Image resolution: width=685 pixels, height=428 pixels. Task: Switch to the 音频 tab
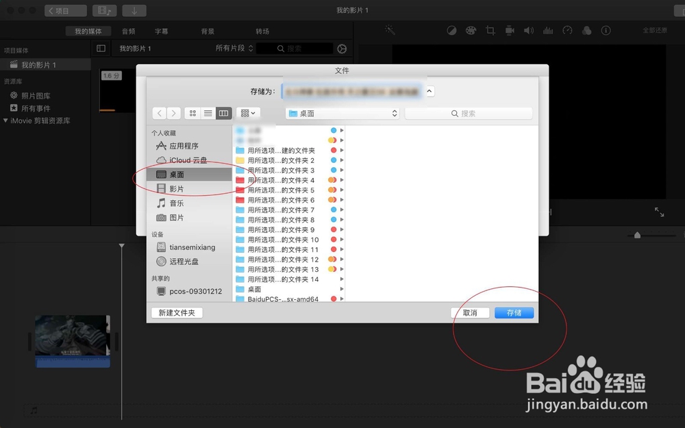pyautogui.click(x=129, y=31)
